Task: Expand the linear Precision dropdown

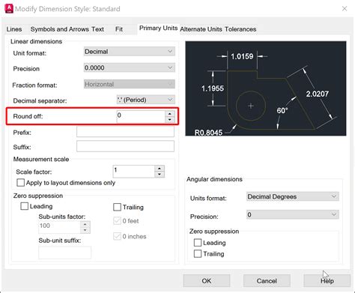Action: pos(130,67)
